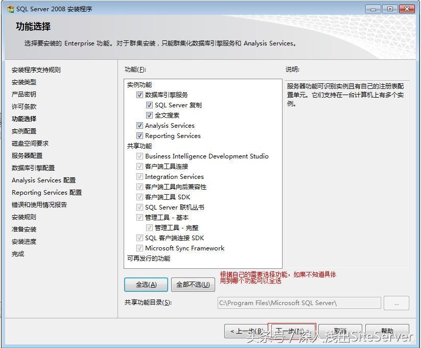Toggle SQL 客户端连接 SDK checkbox
The height and width of the screenshot is (348, 421).
point(139,238)
